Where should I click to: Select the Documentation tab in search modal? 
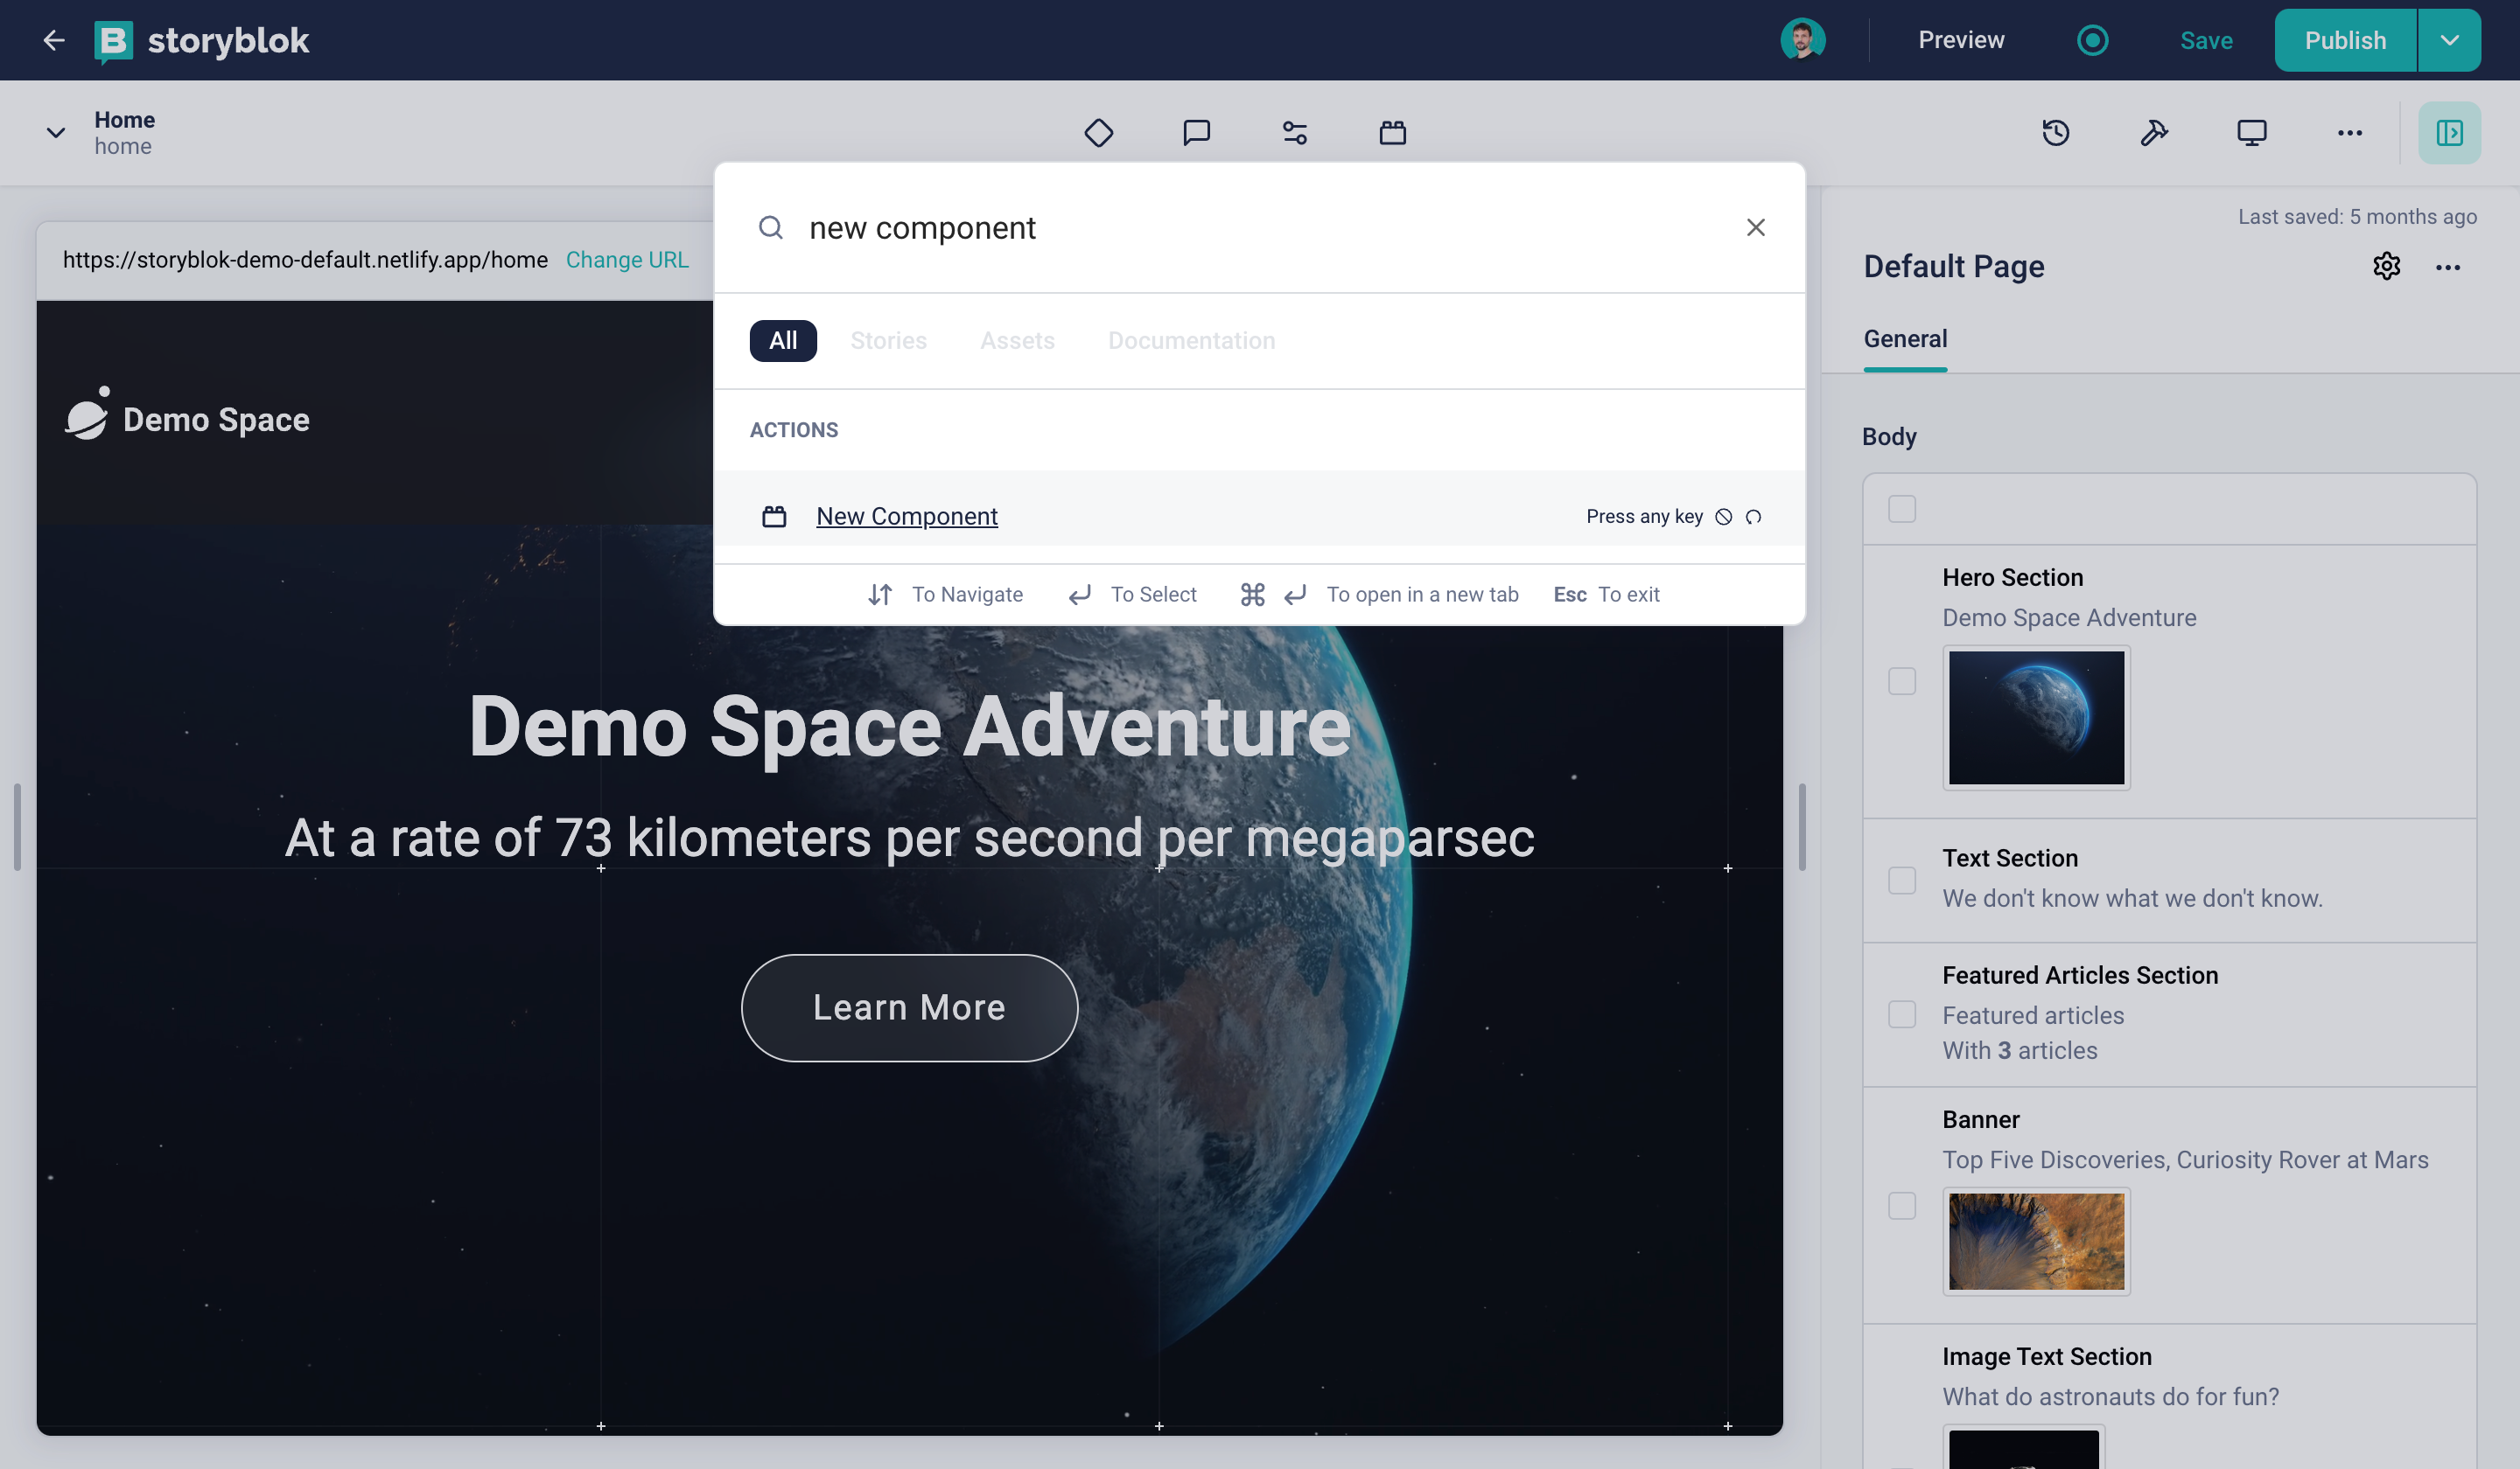point(1192,339)
